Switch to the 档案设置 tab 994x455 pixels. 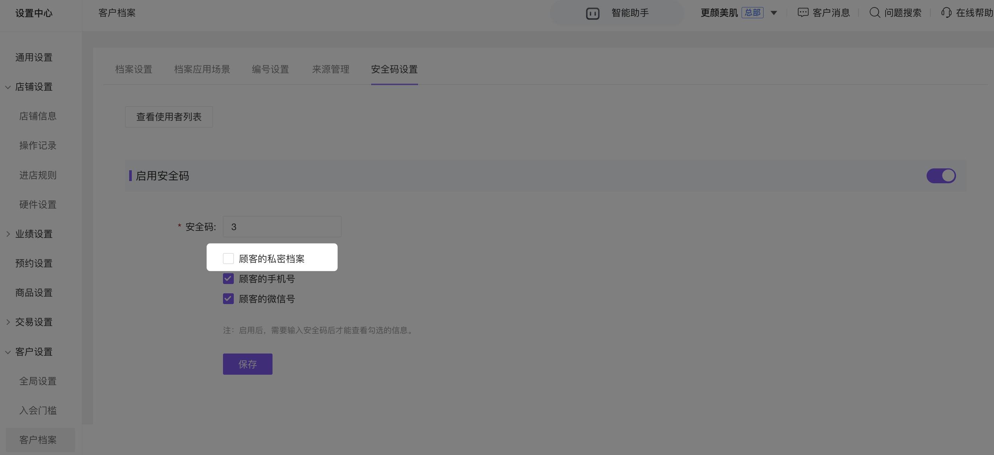134,70
